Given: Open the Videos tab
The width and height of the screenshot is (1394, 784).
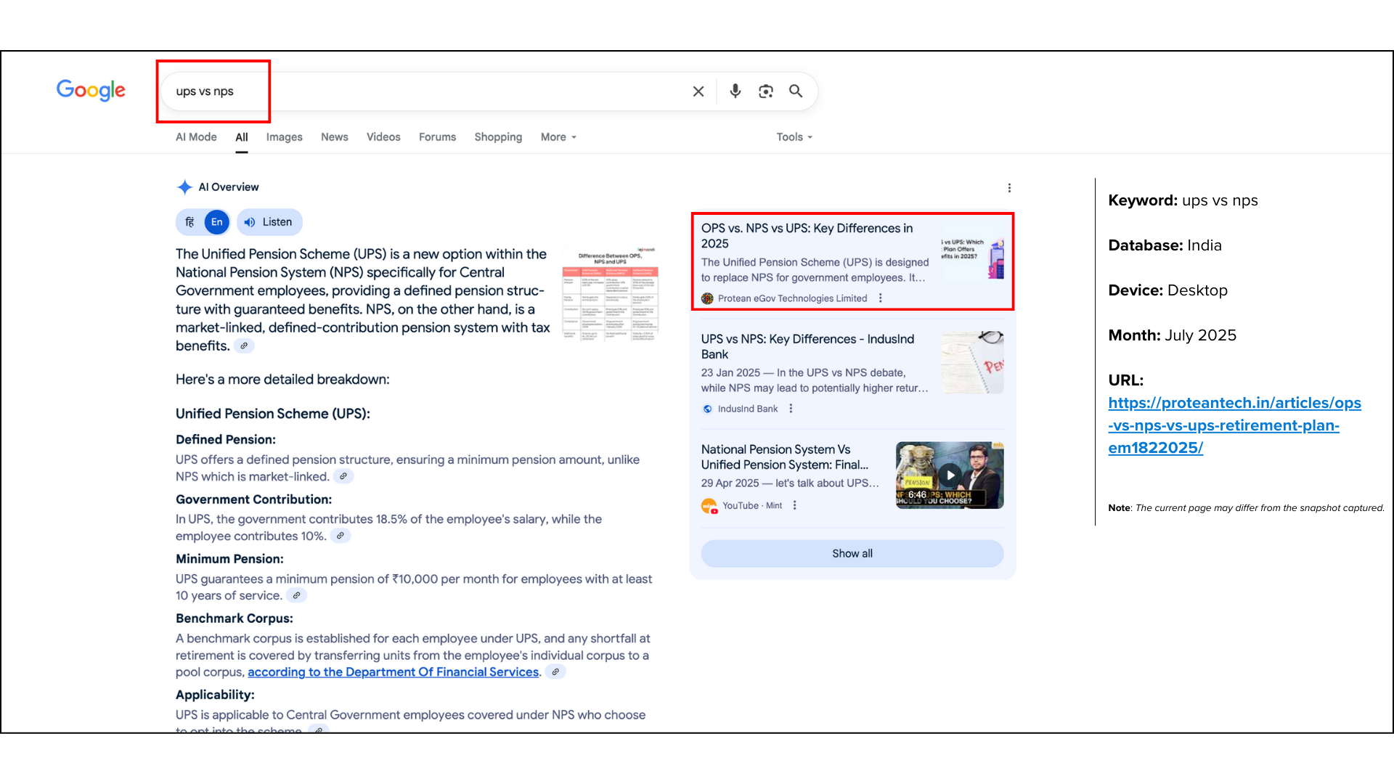Looking at the screenshot, I should (383, 136).
